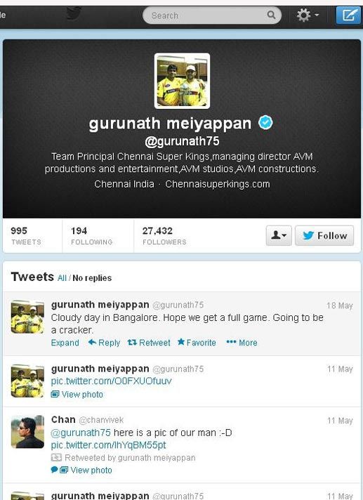Switch to the No replies tweets view
363x500 pixels.
(x=92, y=278)
